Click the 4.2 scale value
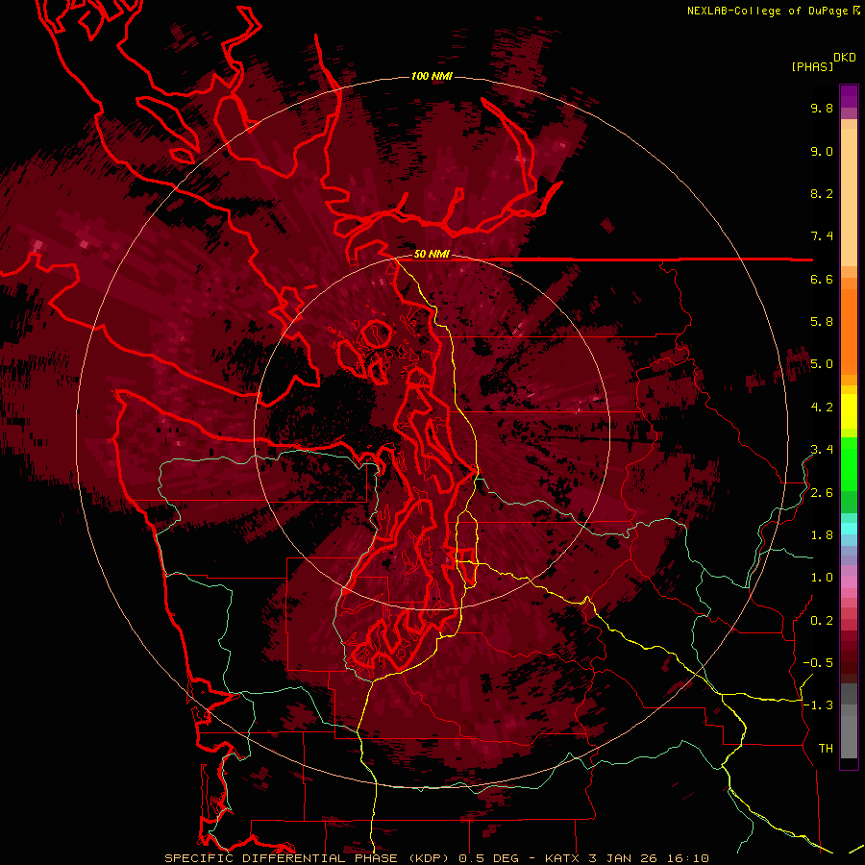Viewport: 865px width, 865px height. (822, 408)
